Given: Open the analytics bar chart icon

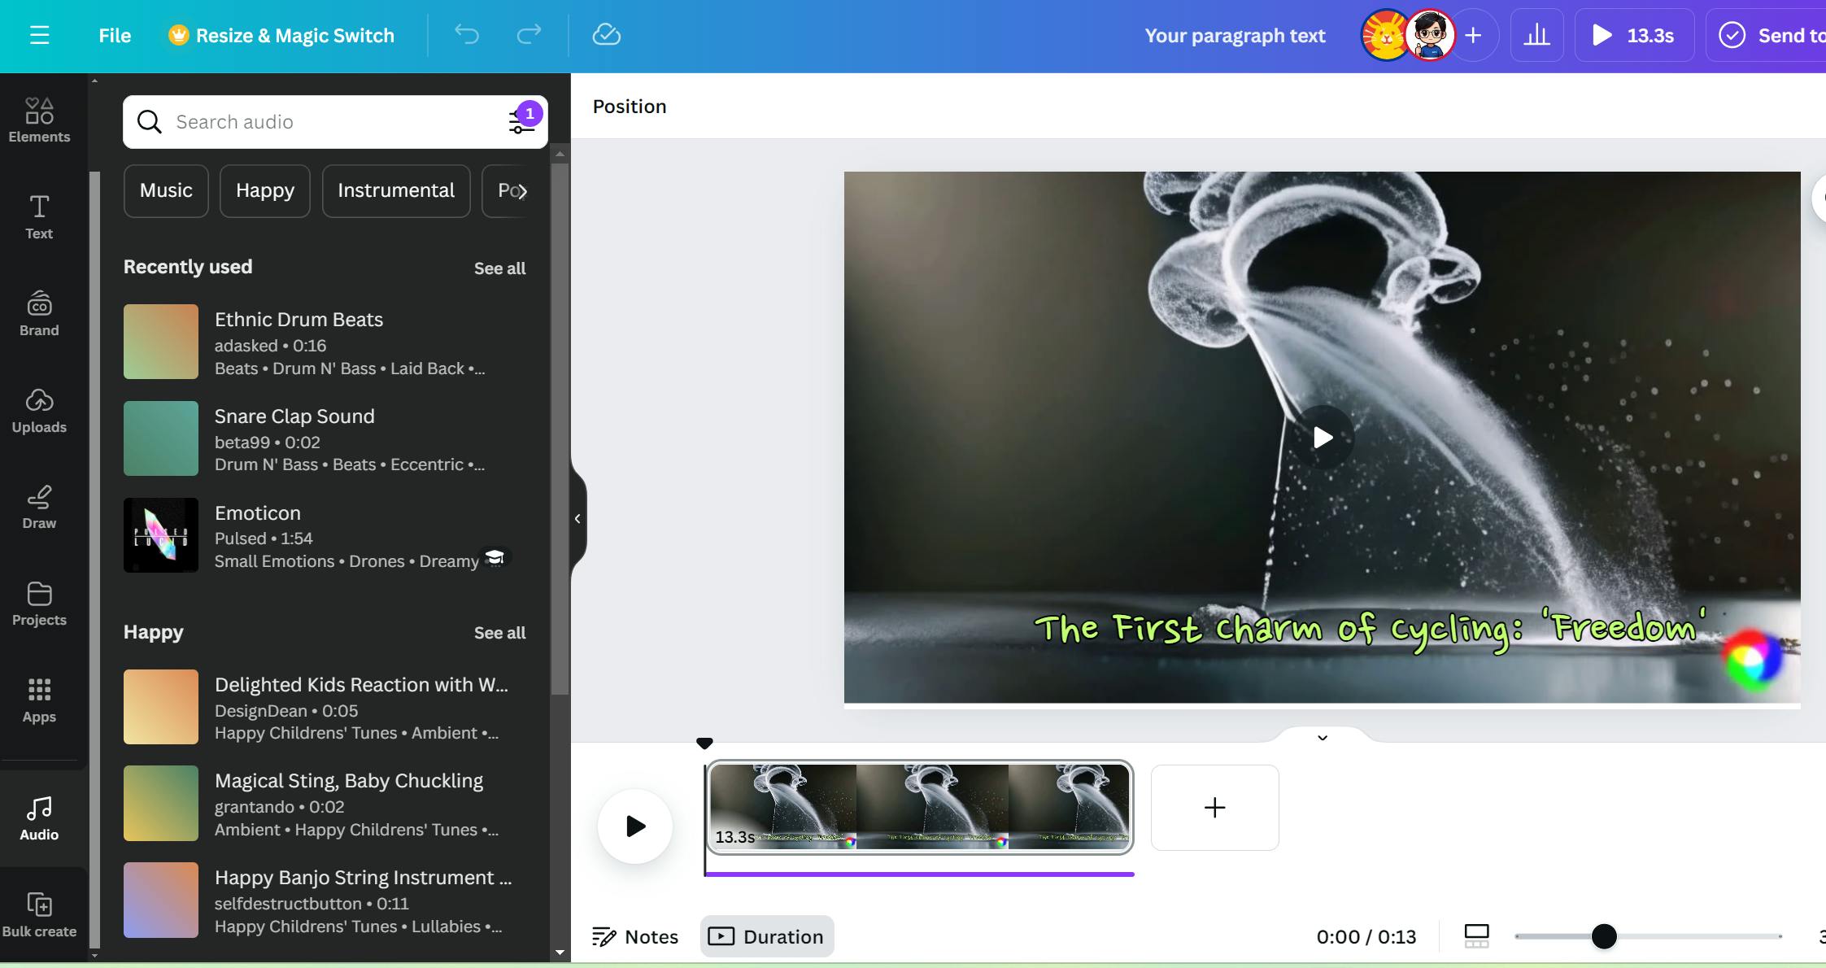Looking at the screenshot, I should click(1536, 35).
